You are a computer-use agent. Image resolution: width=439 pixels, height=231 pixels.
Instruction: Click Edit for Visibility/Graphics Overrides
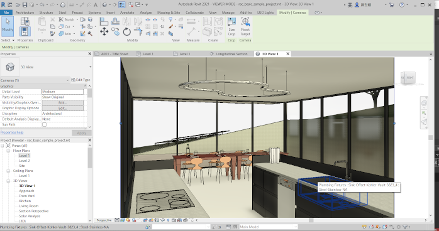coord(62,102)
